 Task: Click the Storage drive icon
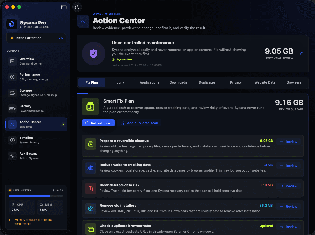tap(12, 93)
